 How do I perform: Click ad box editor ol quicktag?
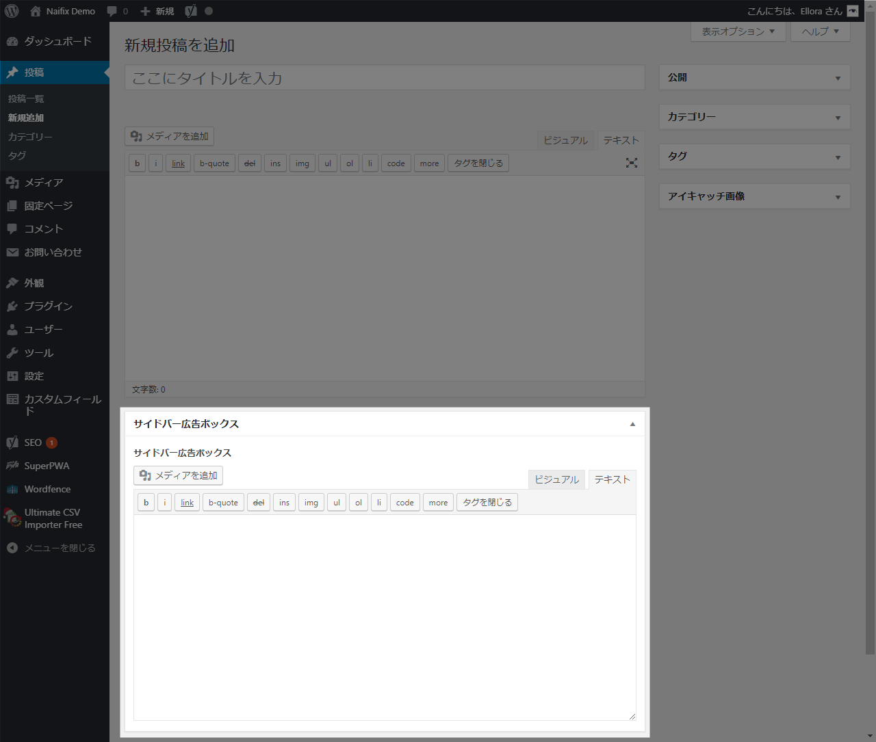359,503
